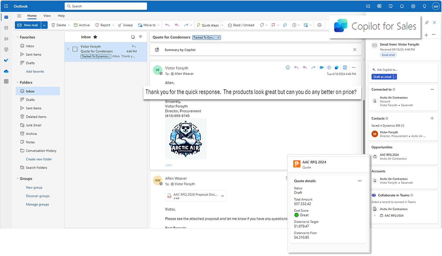Open Connected to more options menu
Image resolution: width=442 pixels, height=256 pixels.
coord(432,89)
